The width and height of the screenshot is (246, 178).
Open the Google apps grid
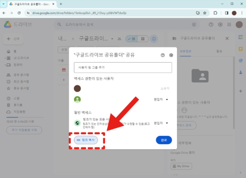(229, 25)
